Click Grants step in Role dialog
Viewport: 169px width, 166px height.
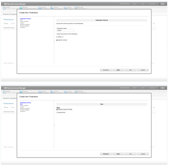pyautogui.click(x=22, y=107)
